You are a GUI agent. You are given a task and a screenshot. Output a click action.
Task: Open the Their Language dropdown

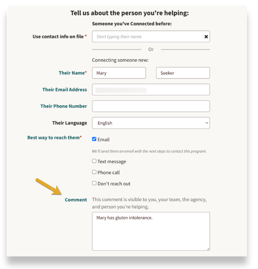pyautogui.click(x=151, y=123)
